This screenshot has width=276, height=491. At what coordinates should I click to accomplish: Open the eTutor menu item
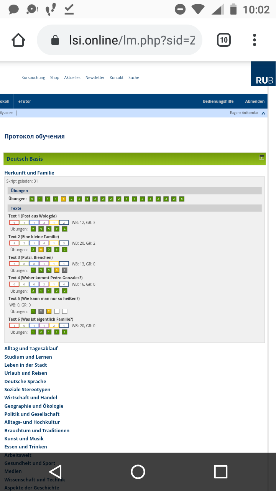(25, 101)
